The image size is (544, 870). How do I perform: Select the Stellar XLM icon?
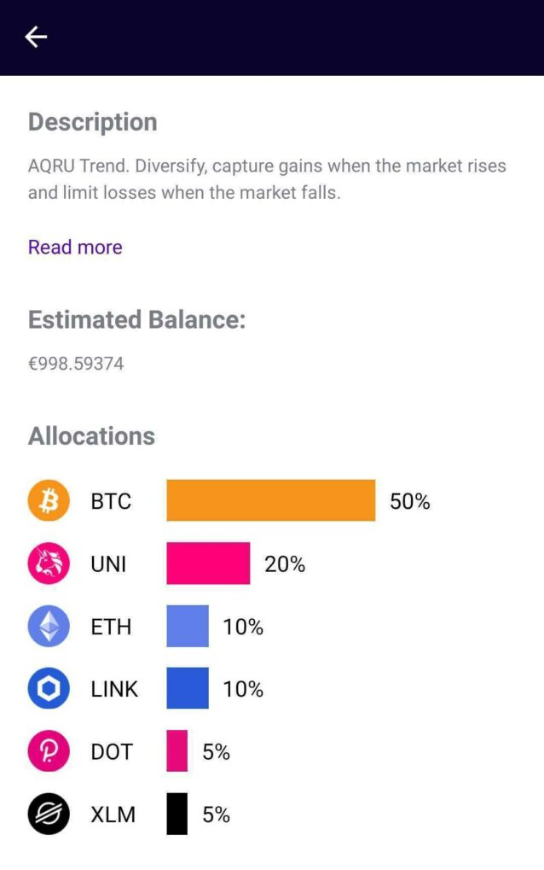pos(49,815)
